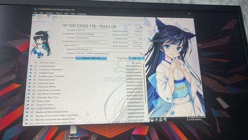Select the Controller Busy Time attribute name

(47, 97)
